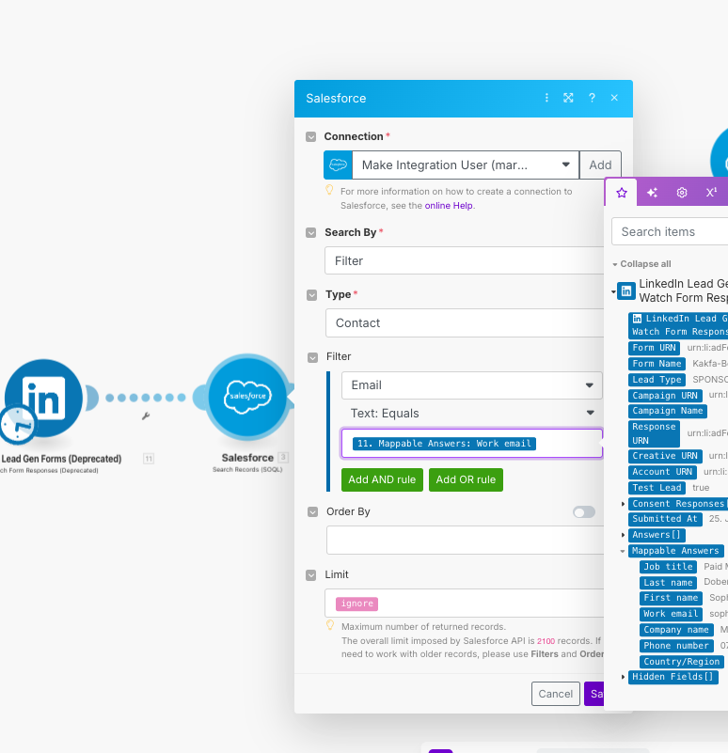Click the Cancel button
This screenshot has width=728, height=753.
[x=556, y=694]
